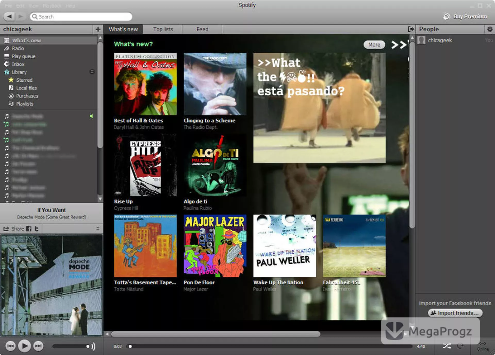Open Clinging to a Scheme album cover
Image resolution: width=495 pixels, height=355 pixels.
pos(215,84)
